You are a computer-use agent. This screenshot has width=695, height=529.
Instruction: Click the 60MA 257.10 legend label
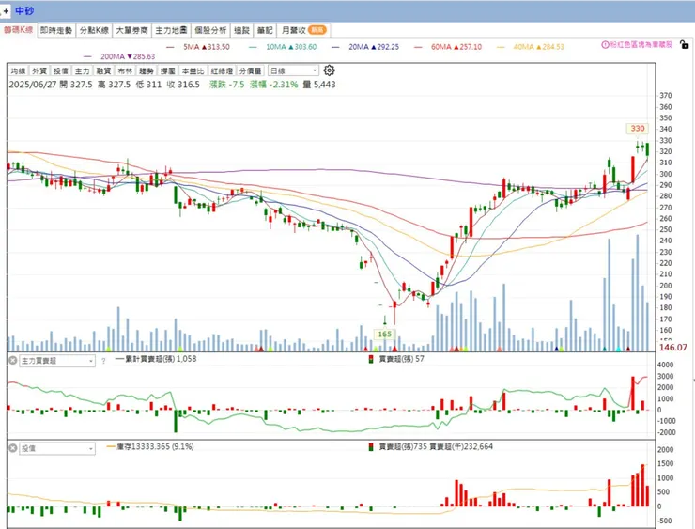point(456,47)
